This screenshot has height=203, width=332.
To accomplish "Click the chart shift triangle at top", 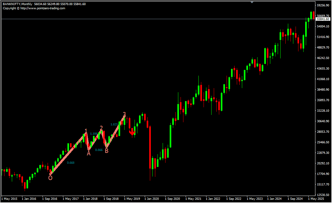I will click(252, 2).
